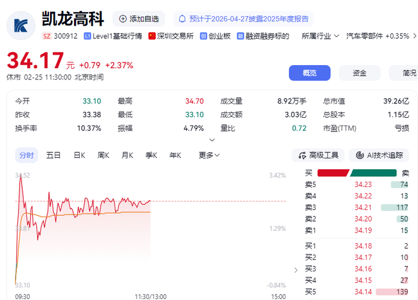Switch to the 资金 tab
418x300 pixels.
coord(359,73)
